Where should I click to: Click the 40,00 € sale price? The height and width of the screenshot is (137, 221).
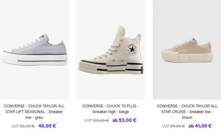pyautogui.click(x=47, y=126)
